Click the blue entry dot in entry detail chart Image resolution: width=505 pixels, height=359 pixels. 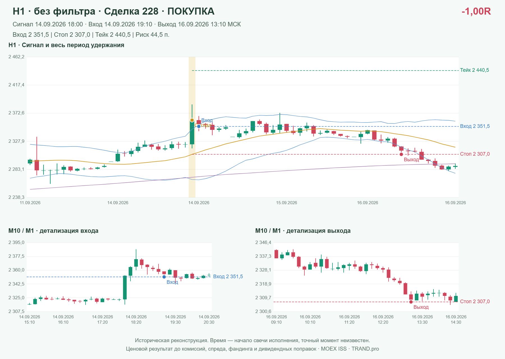164,277
